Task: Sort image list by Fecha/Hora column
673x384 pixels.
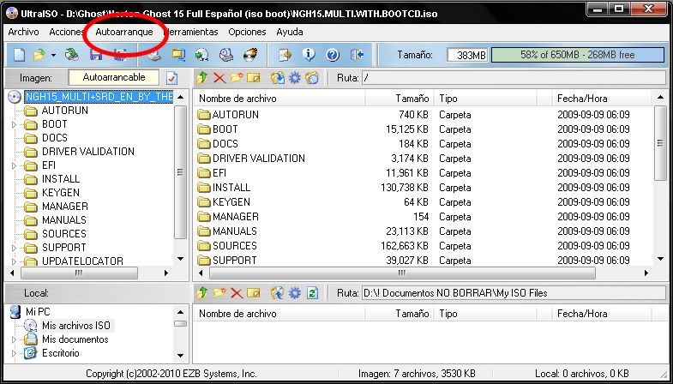Action: pyautogui.click(x=601, y=99)
